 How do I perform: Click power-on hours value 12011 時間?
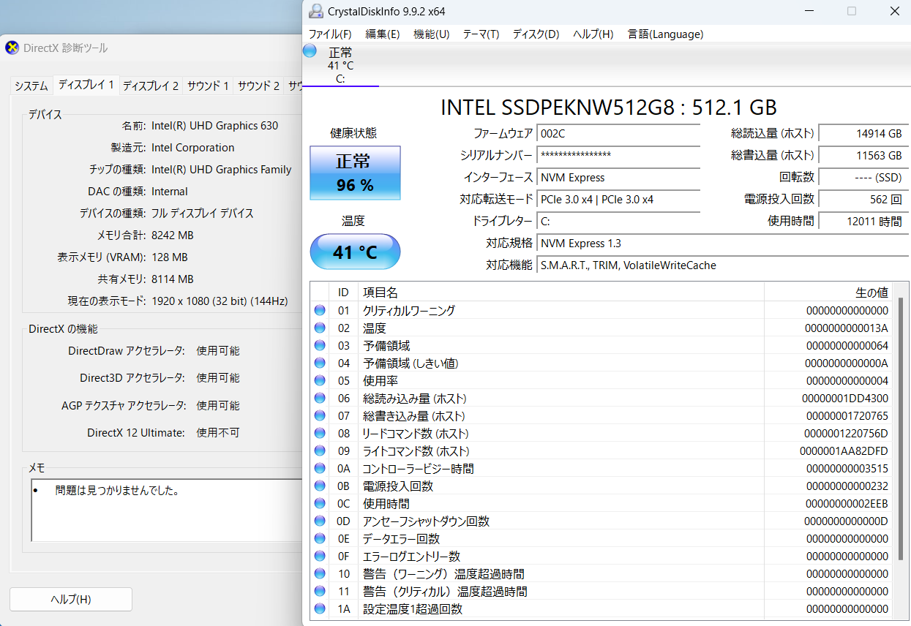(863, 222)
